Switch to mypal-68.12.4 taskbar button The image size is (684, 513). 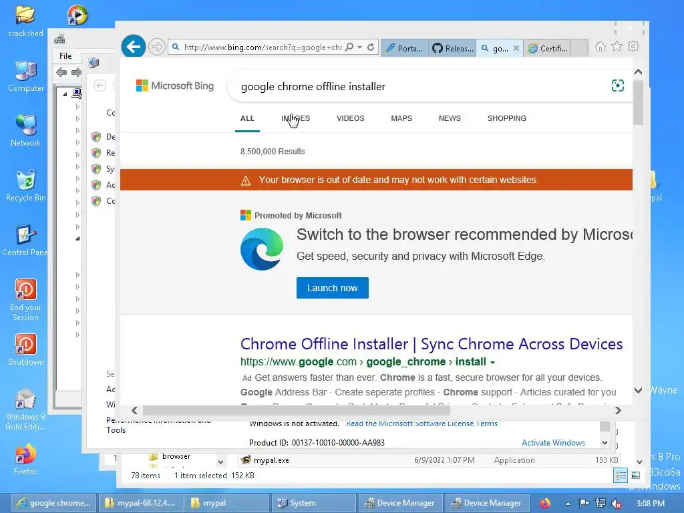tap(140, 503)
